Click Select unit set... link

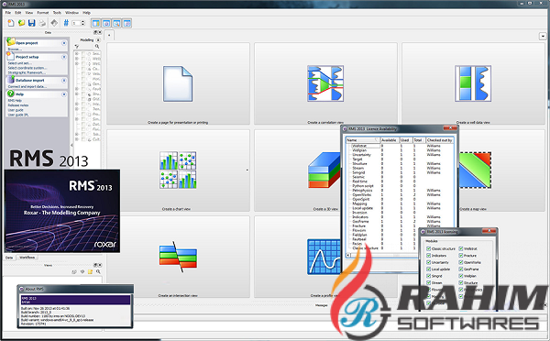(x=20, y=63)
